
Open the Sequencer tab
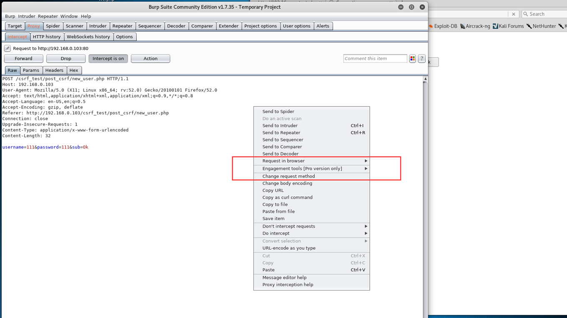click(x=150, y=26)
